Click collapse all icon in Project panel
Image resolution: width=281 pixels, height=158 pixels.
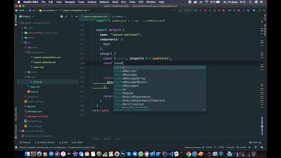(66, 17)
